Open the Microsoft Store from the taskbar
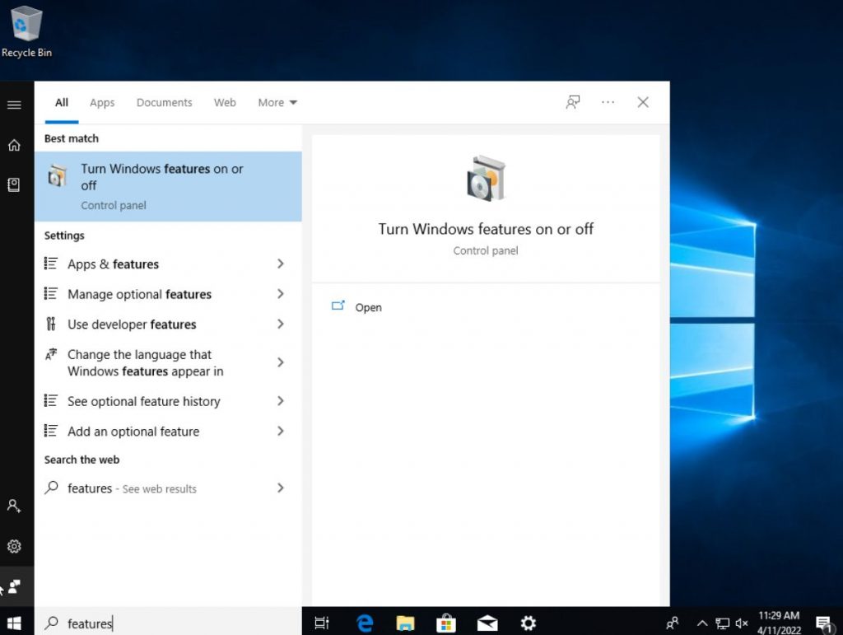Screen dimensions: 843x635 click(446, 623)
